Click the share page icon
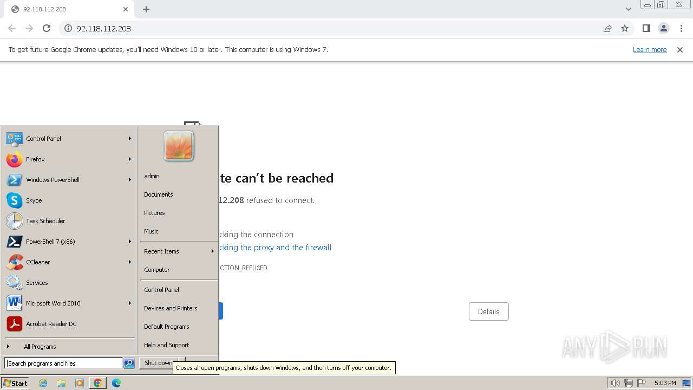 (607, 28)
